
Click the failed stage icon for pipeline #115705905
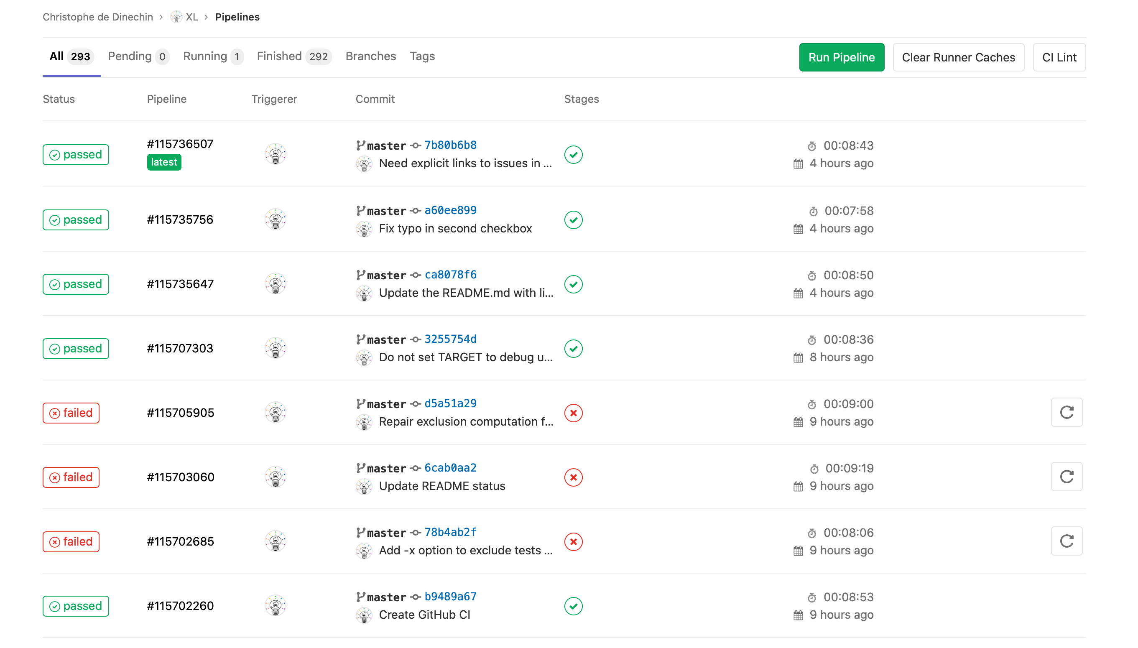point(573,413)
